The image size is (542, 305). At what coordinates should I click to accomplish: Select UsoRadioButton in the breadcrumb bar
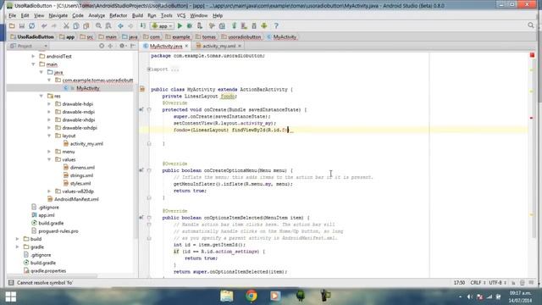(32, 36)
